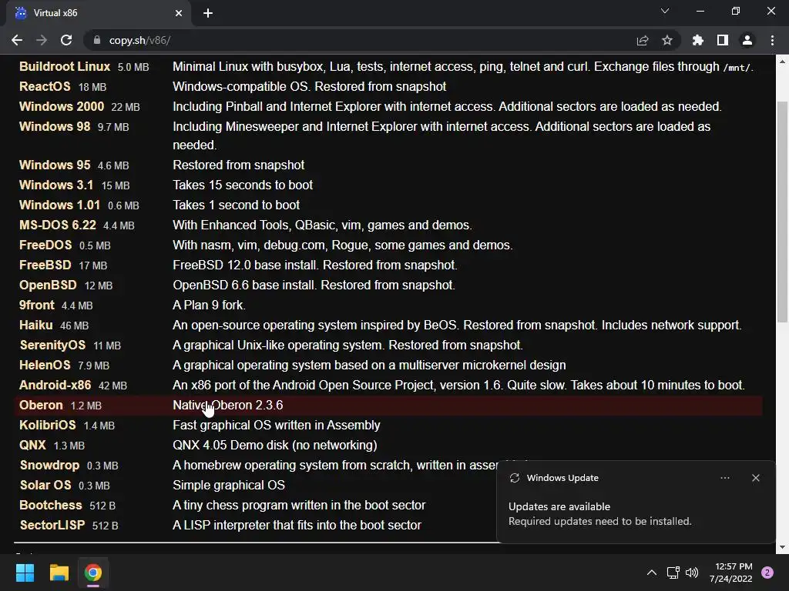Open the tab search chevron
The width and height of the screenshot is (789, 591).
point(665,11)
